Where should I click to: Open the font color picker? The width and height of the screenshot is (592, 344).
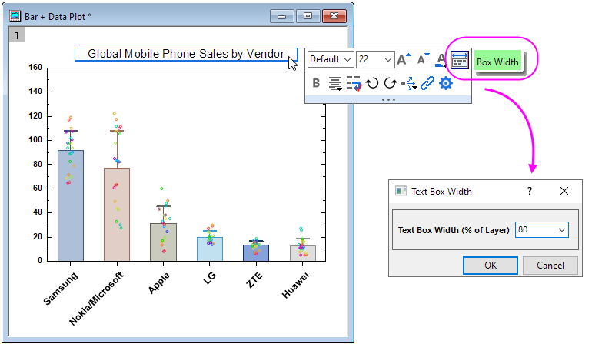(x=441, y=60)
